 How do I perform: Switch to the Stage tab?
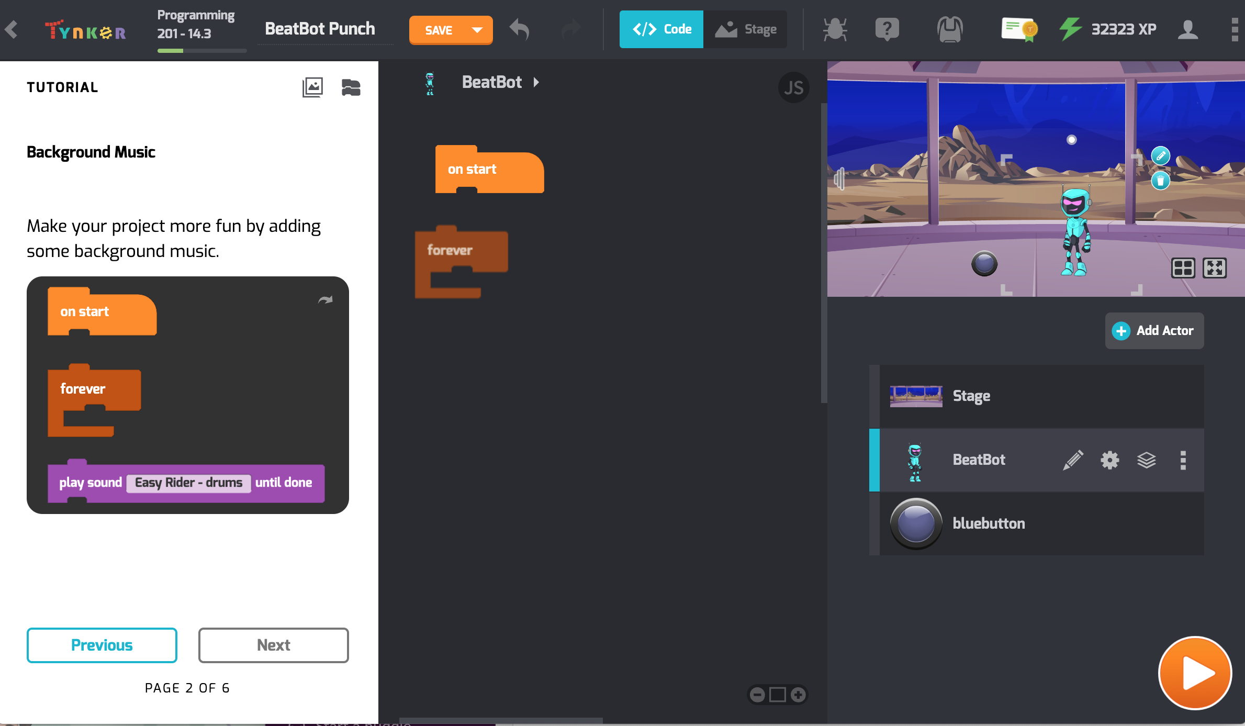pos(745,29)
